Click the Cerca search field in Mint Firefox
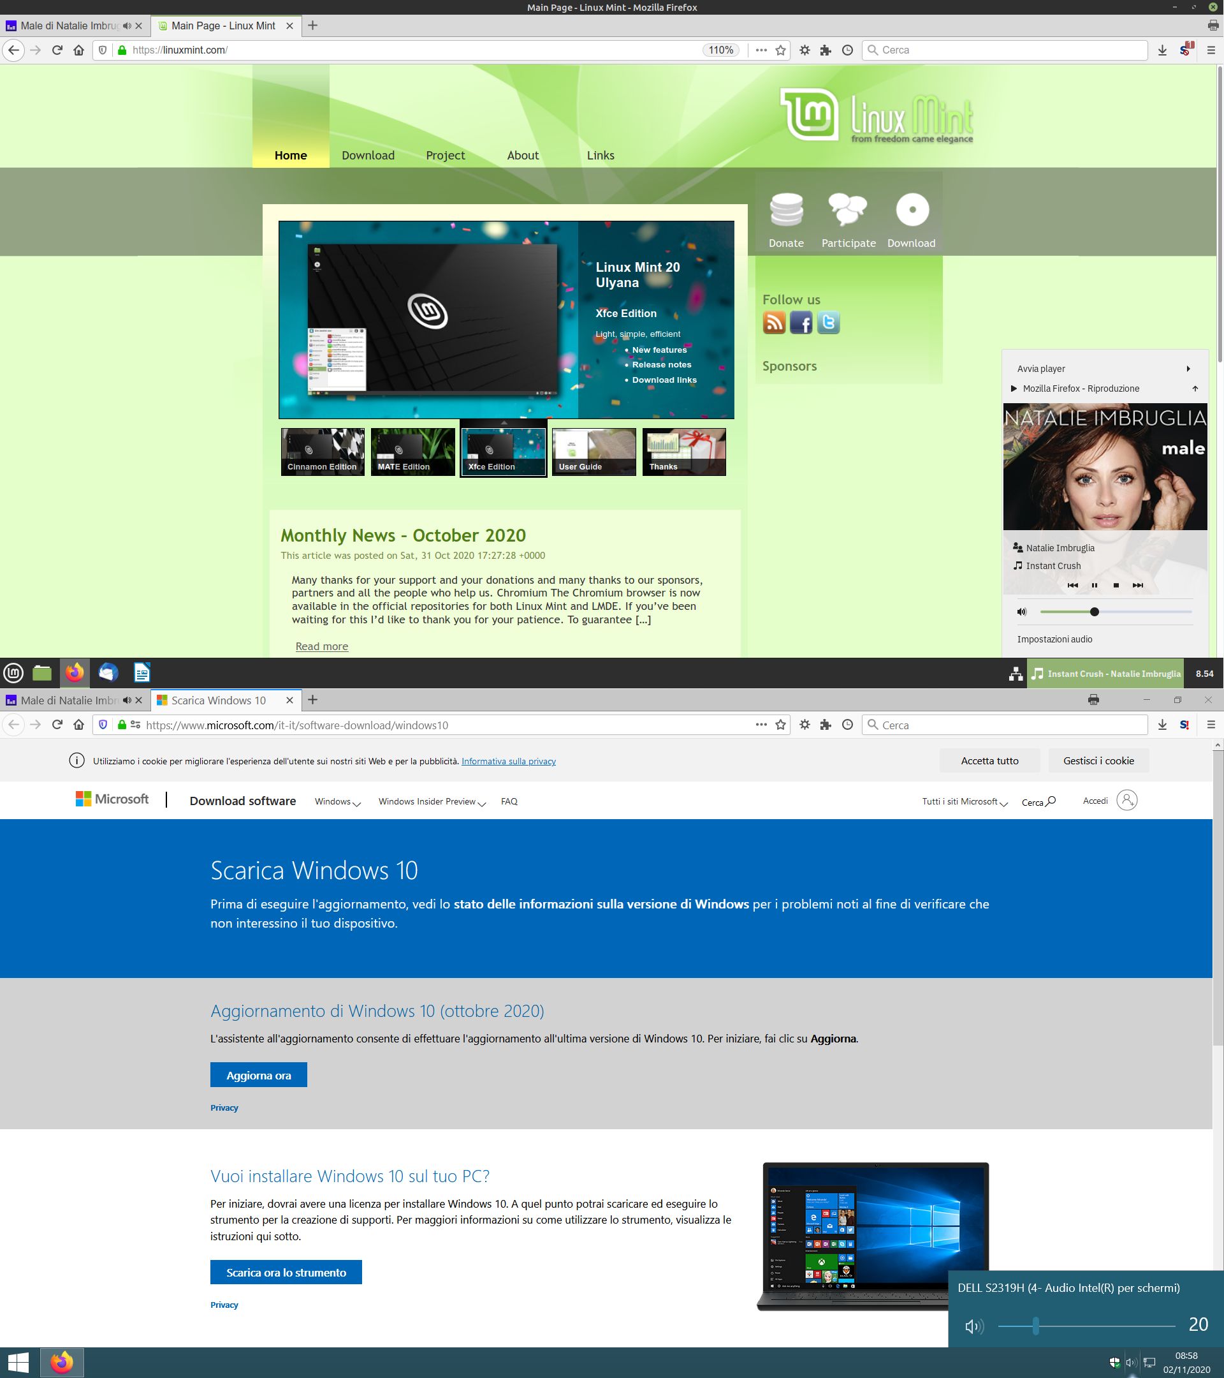 click(x=1005, y=50)
